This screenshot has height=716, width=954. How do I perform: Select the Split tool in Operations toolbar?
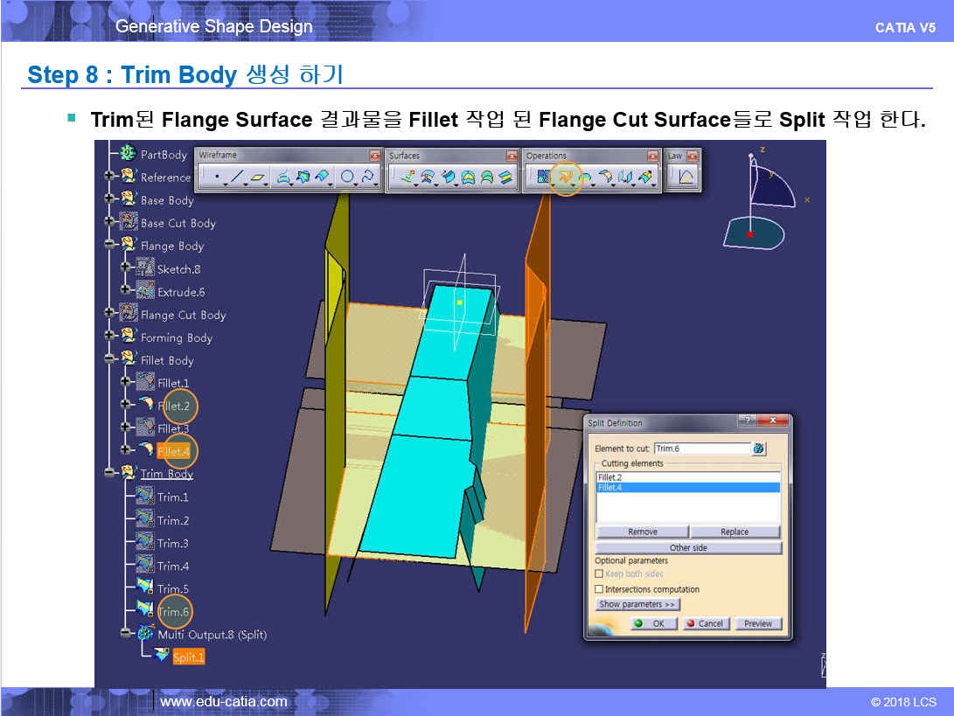[x=566, y=177]
